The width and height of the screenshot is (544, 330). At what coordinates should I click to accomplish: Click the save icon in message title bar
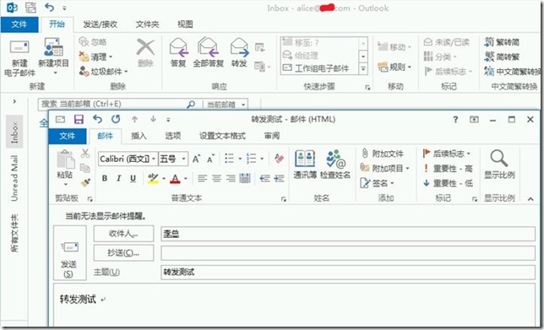tap(79, 120)
